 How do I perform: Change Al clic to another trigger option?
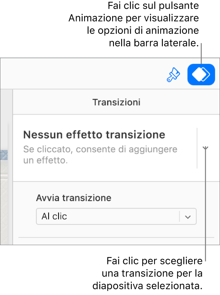[x=116, y=216]
